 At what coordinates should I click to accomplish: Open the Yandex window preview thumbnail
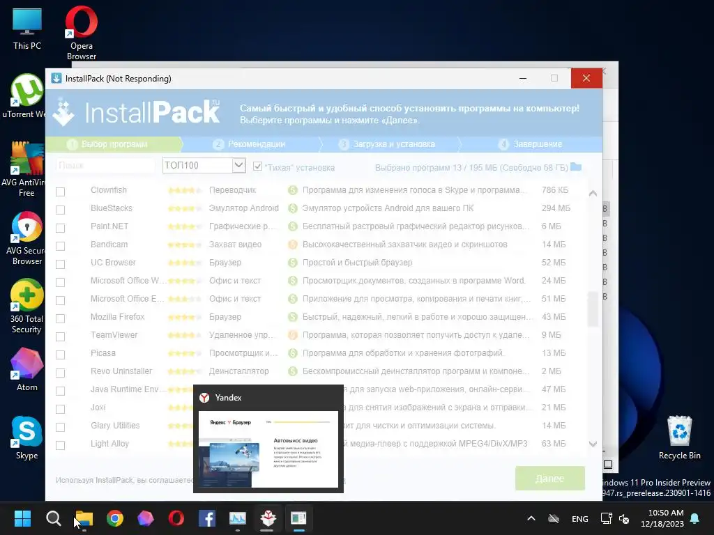click(268, 449)
